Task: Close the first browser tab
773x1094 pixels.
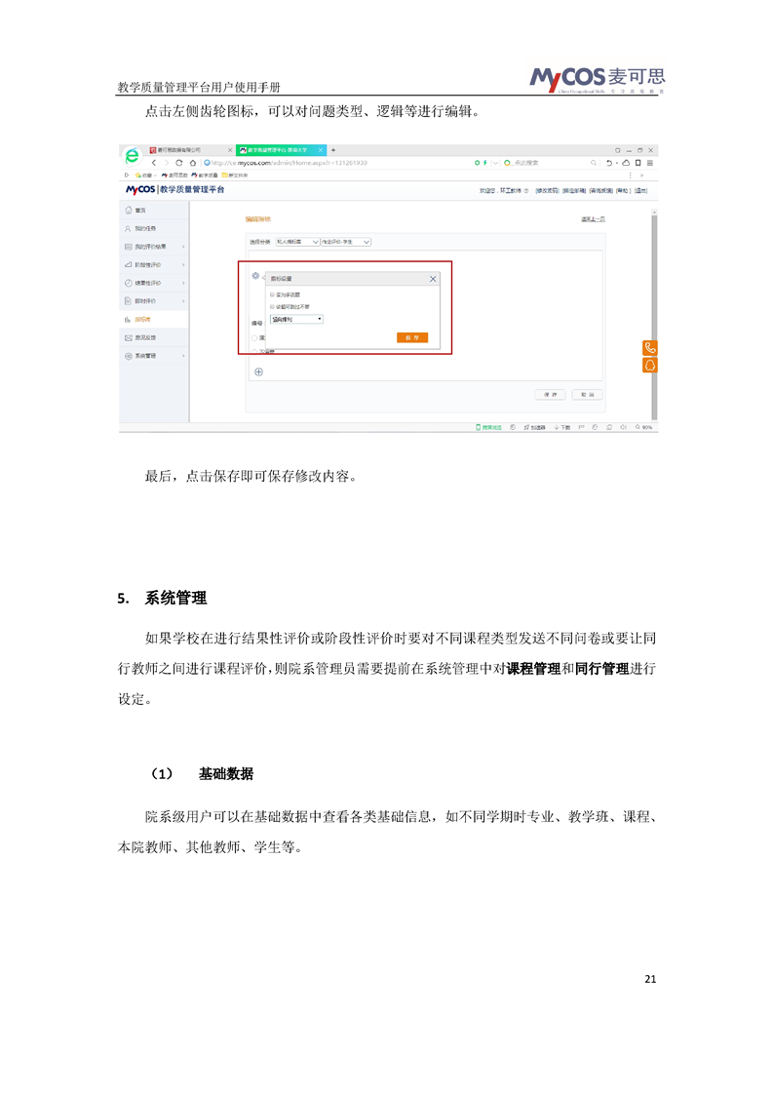Action: (x=230, y=150)
